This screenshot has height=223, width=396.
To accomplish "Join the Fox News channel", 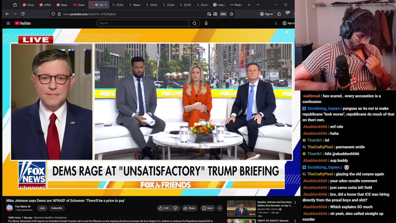I will [42, 208].
